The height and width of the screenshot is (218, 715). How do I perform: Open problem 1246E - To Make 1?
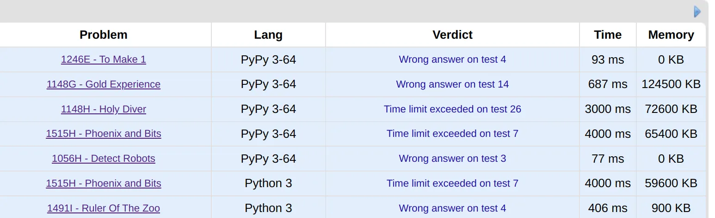click(104, 59)
